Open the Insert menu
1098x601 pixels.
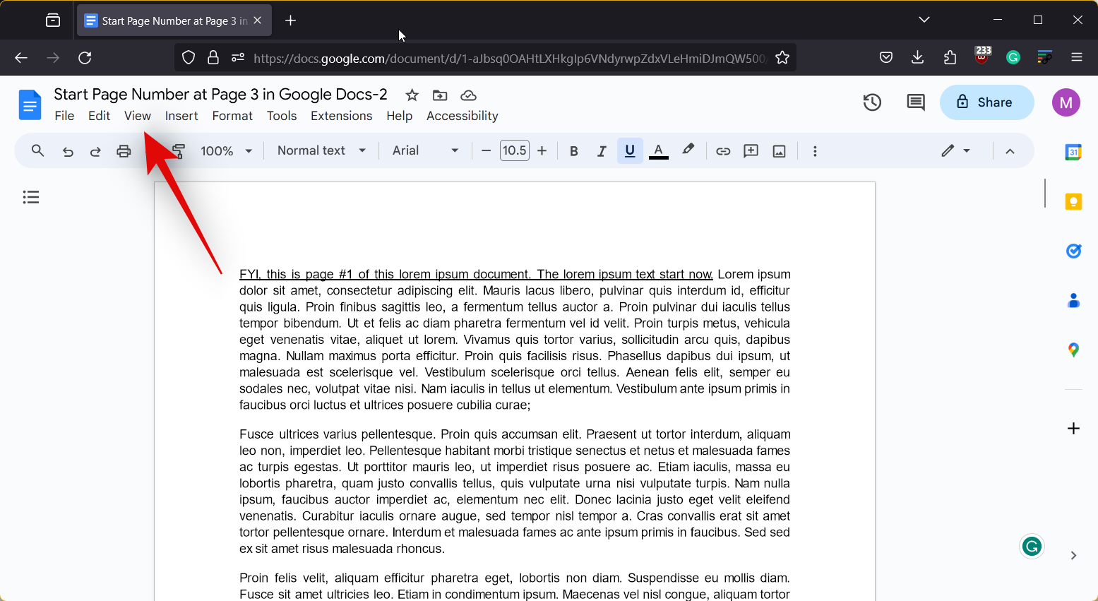[181, 116]
